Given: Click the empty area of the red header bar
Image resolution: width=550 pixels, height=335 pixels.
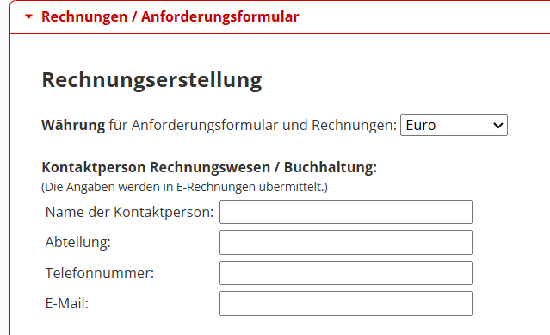Looking at the screenshot, I should 424,16.
